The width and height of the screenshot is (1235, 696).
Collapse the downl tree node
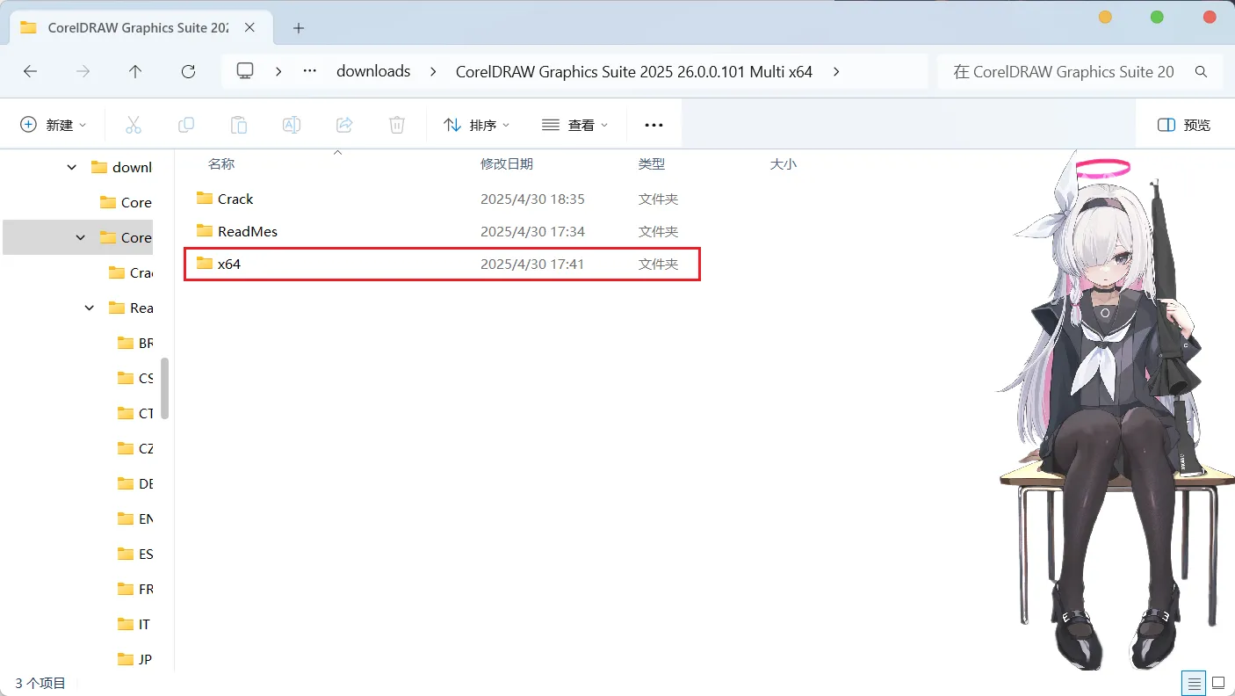(x=72, y=167)
